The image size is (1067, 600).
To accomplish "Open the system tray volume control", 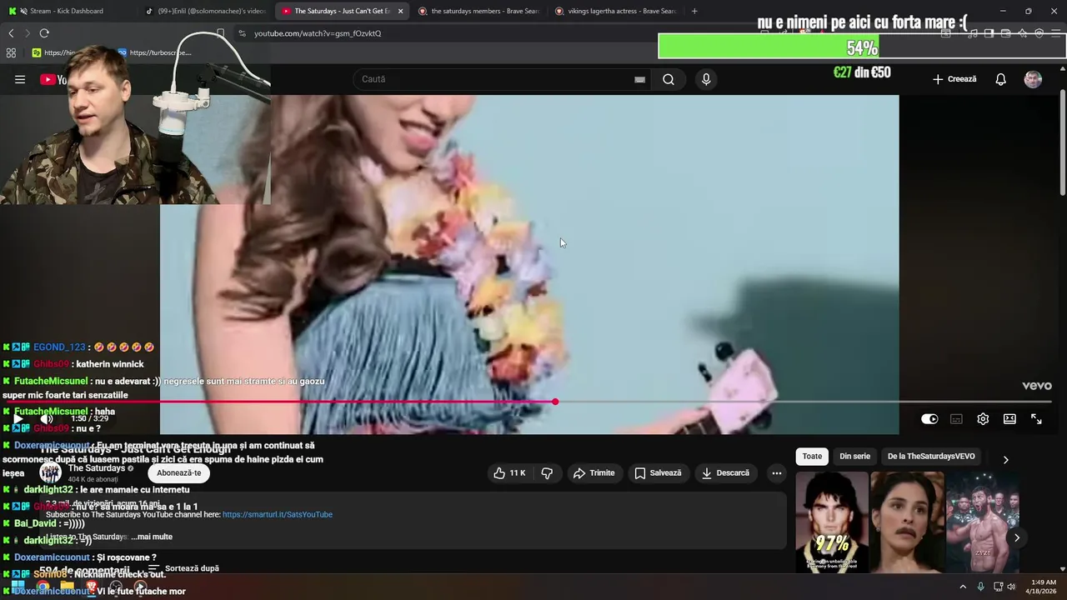I will 1011,587.
